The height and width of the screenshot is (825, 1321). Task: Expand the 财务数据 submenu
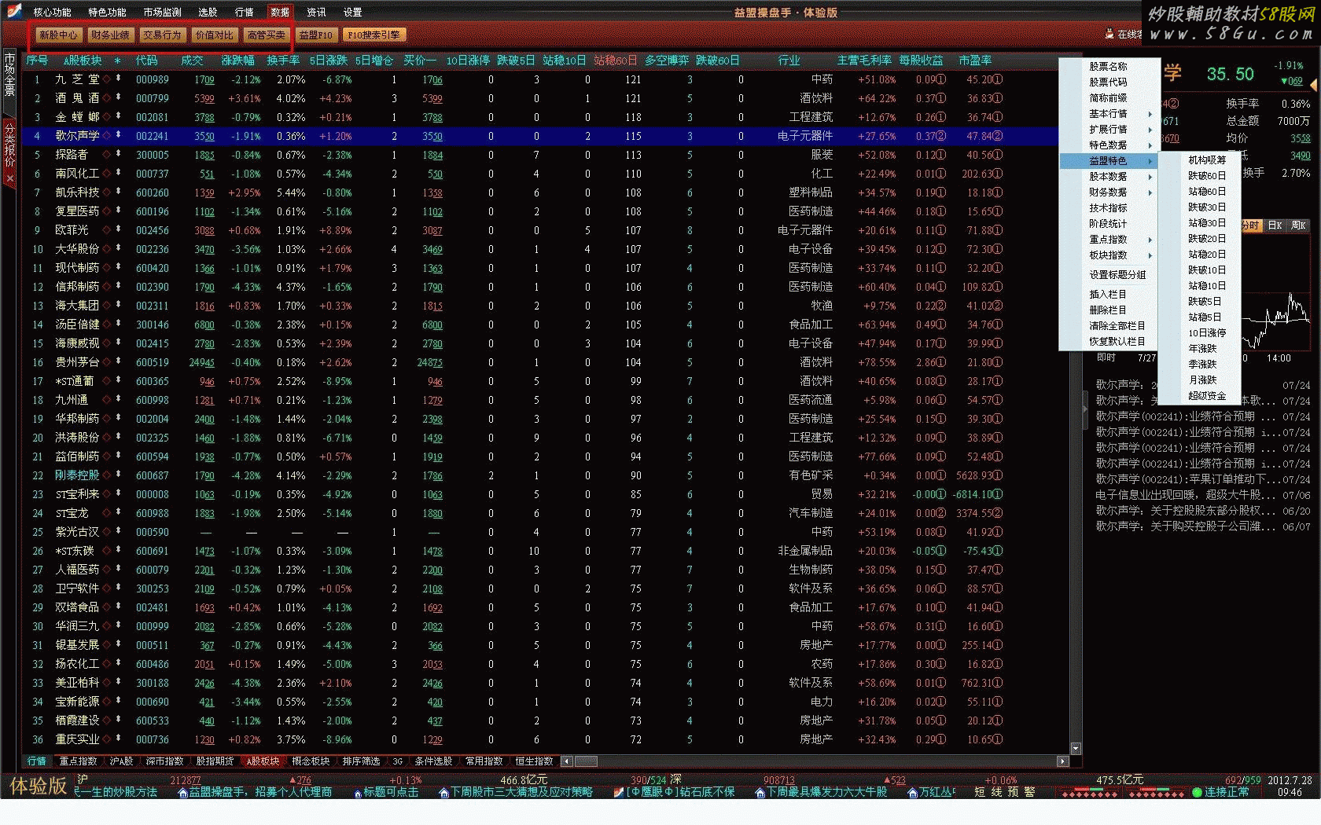pyautogui.click(x=1110, y=192)
